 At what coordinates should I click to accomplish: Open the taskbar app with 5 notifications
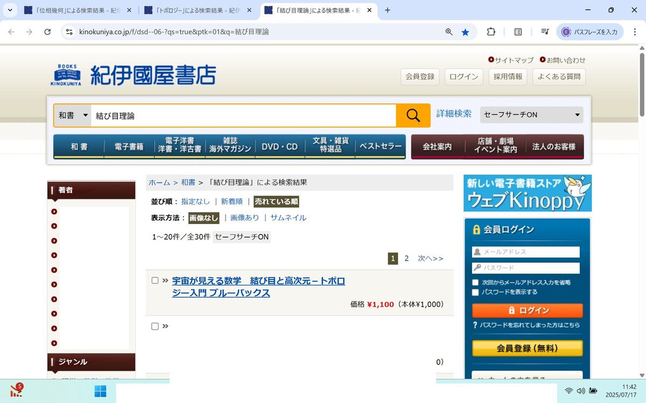[x=16, y=391]
